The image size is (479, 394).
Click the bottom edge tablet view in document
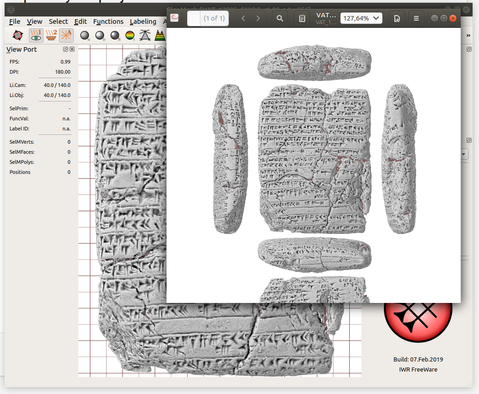315,255
